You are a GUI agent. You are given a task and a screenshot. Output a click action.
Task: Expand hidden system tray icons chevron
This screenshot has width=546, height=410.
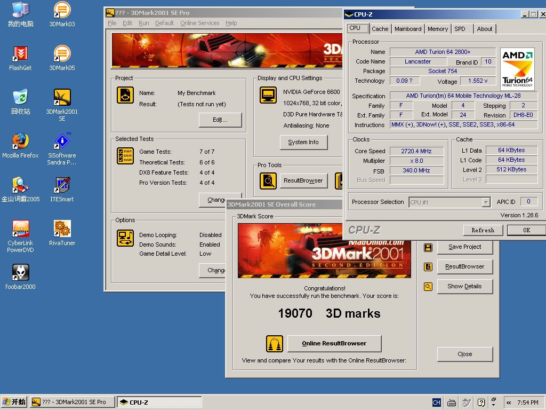tap(509, 403)
